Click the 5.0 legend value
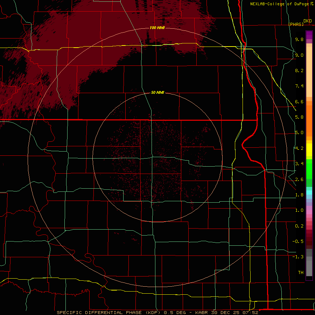This screenshot has height=315, width=315. click(x=299, y=133)
